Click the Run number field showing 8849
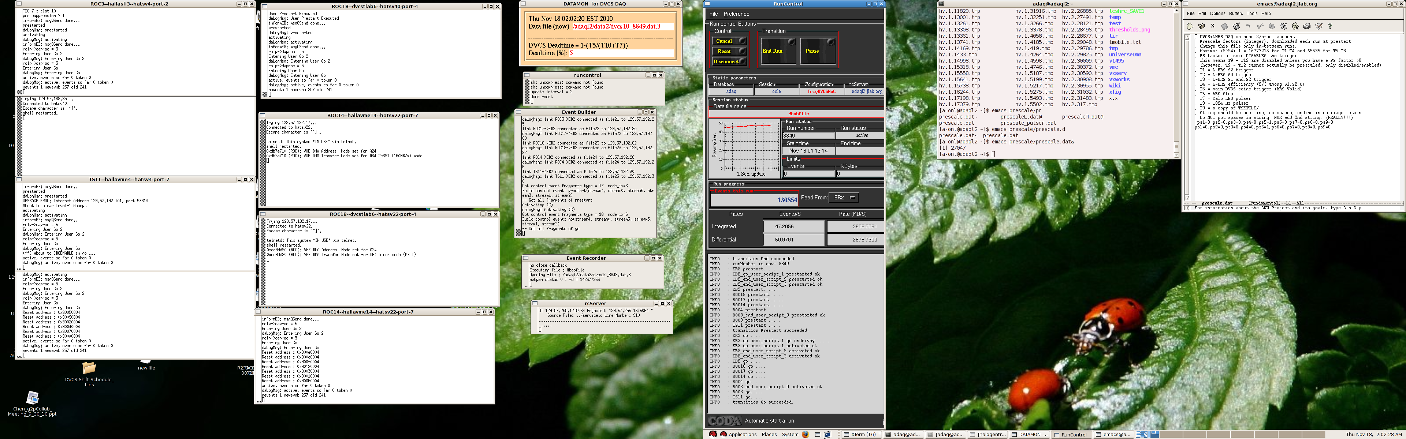The height and width of the screenshot is (439, 1406). (x=808, y=136)
